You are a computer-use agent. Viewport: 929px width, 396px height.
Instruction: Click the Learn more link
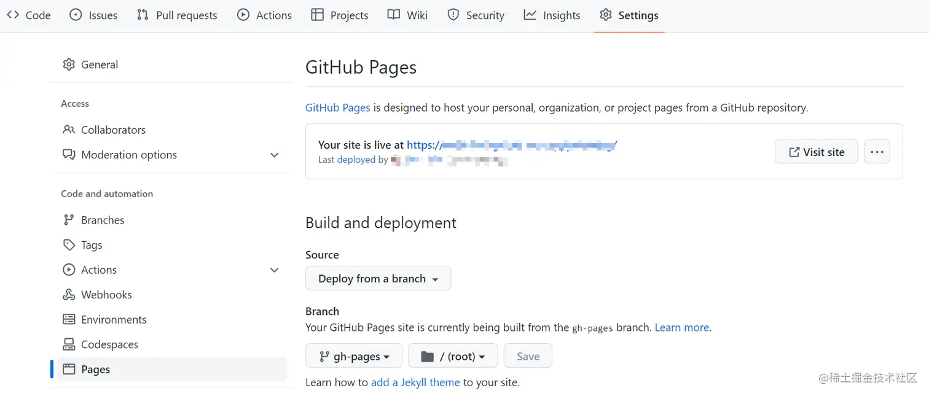click(x=682, y=327)
